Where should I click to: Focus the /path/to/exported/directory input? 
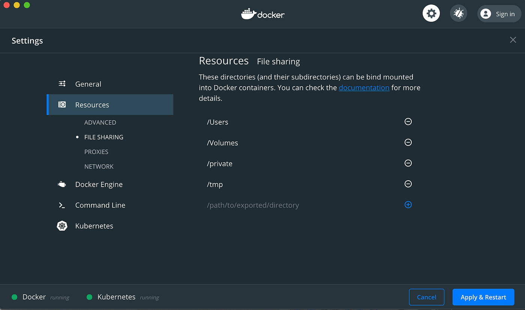pos(253,205)
